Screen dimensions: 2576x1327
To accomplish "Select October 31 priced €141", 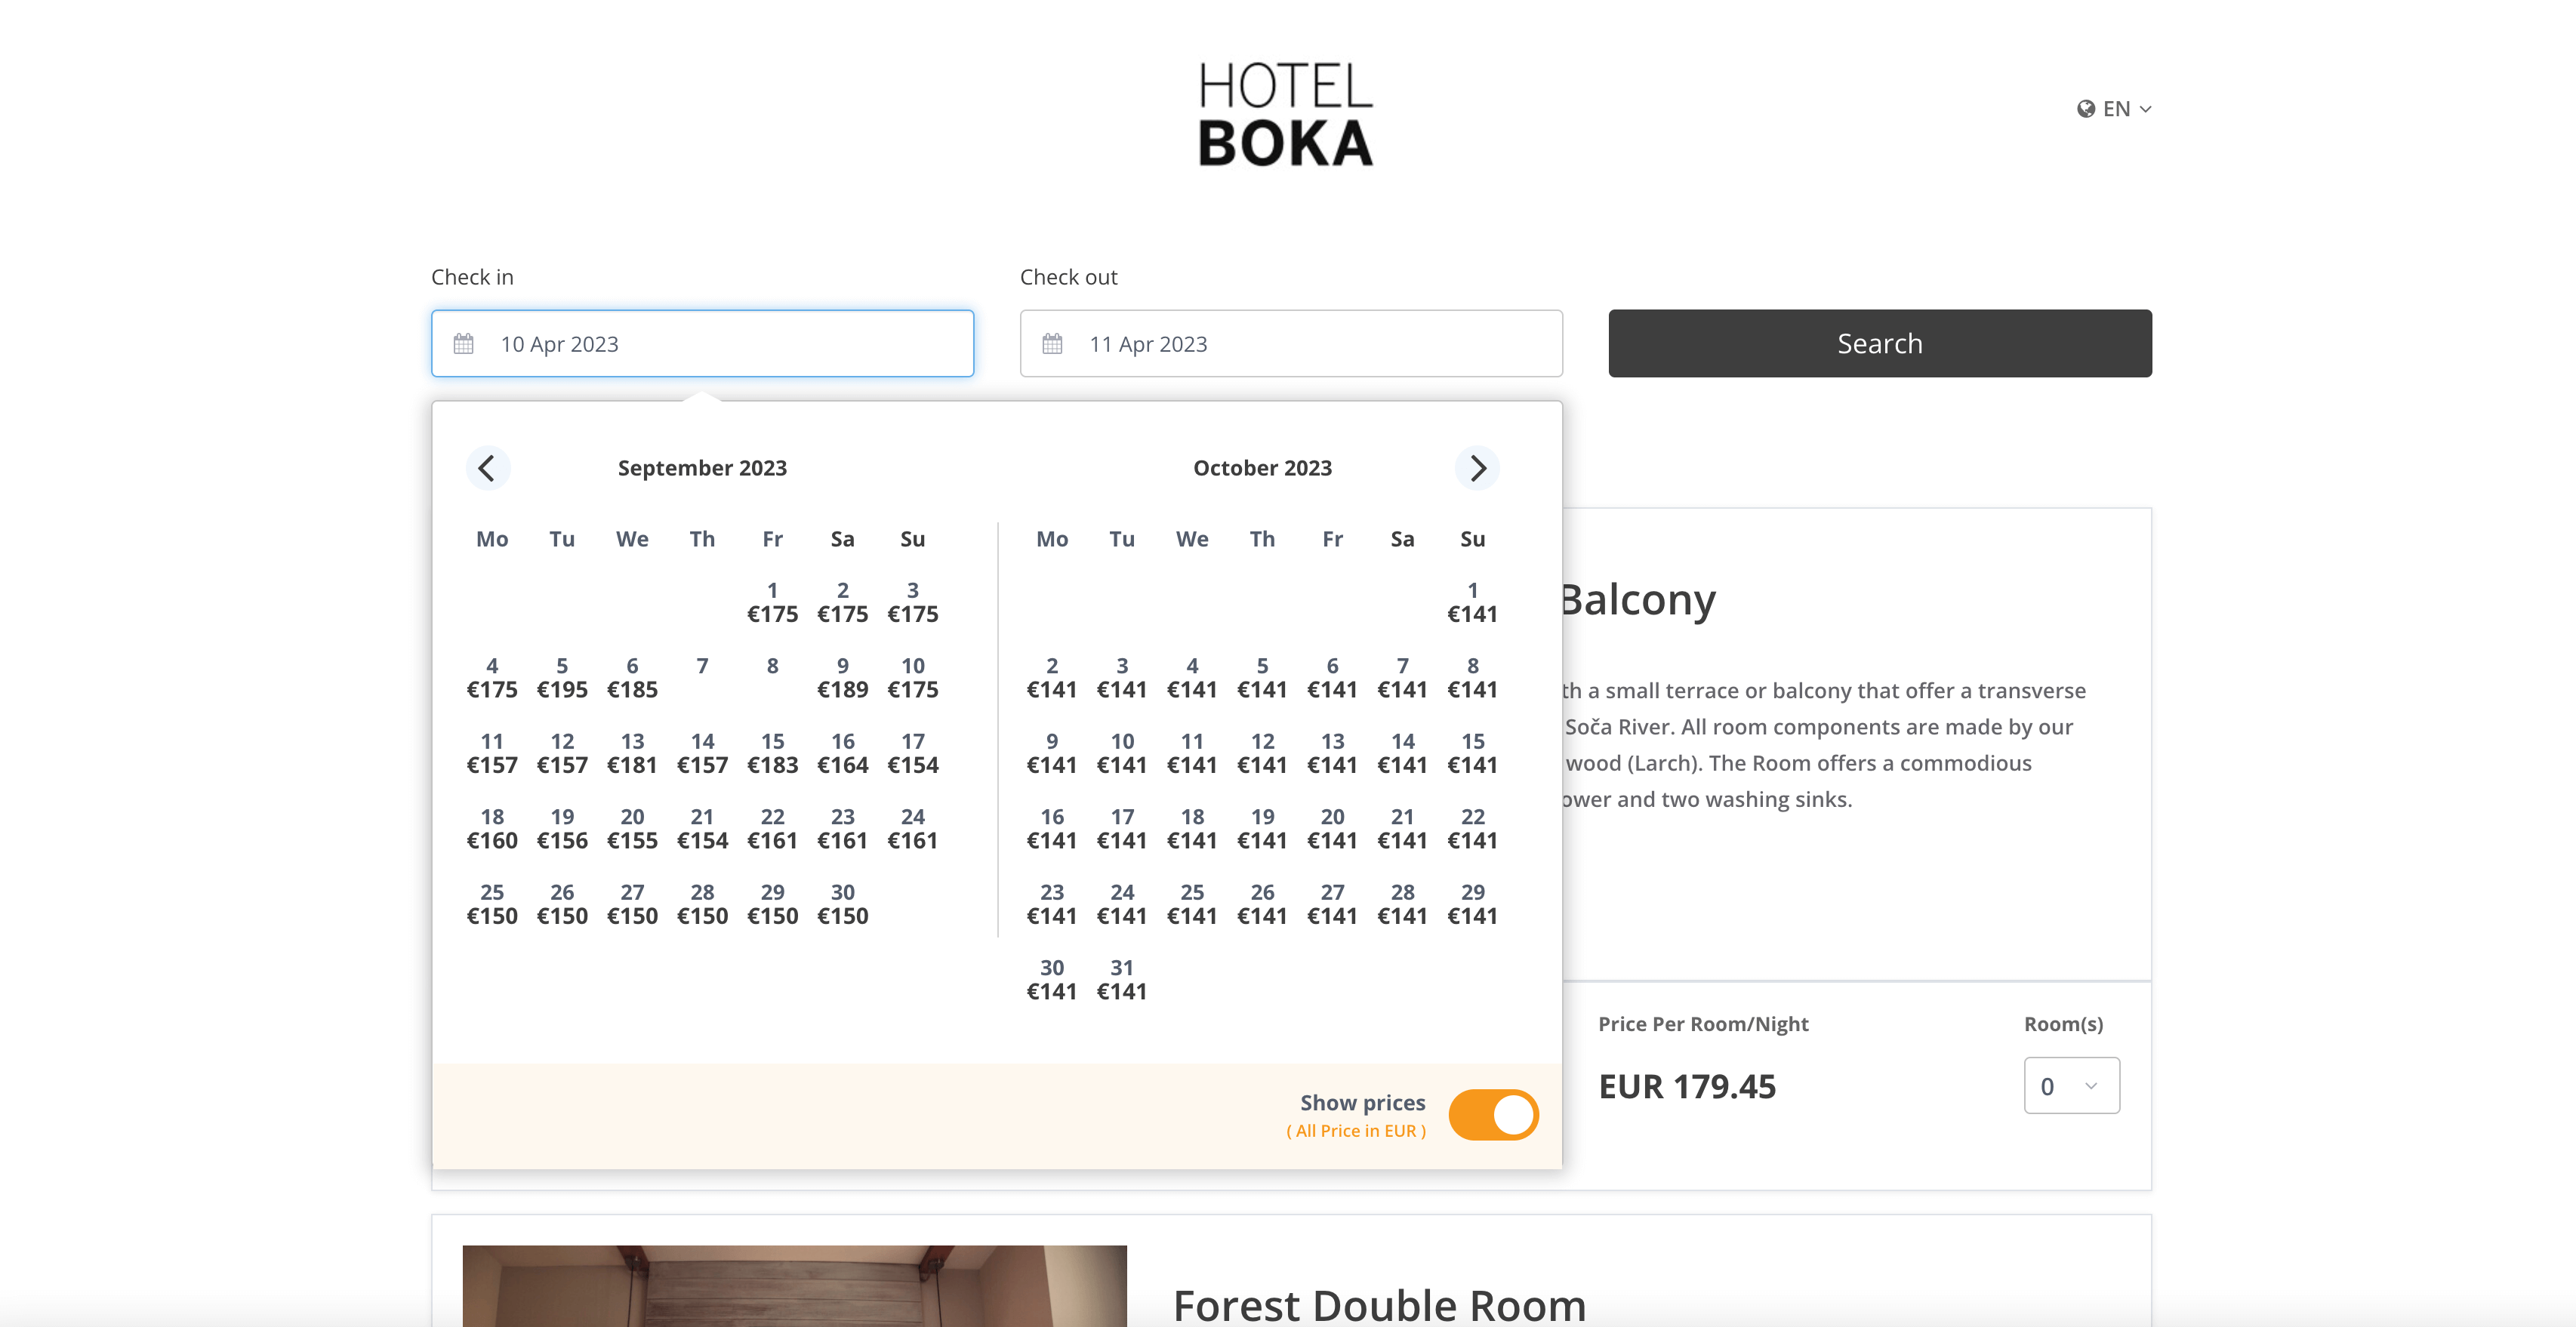I will [x=1121, y=978].
